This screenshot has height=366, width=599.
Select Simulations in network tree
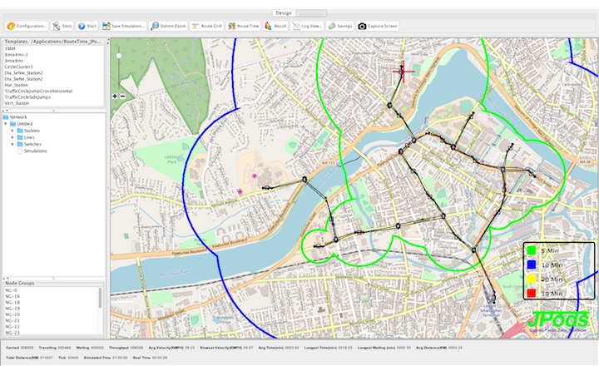(35, 151)
